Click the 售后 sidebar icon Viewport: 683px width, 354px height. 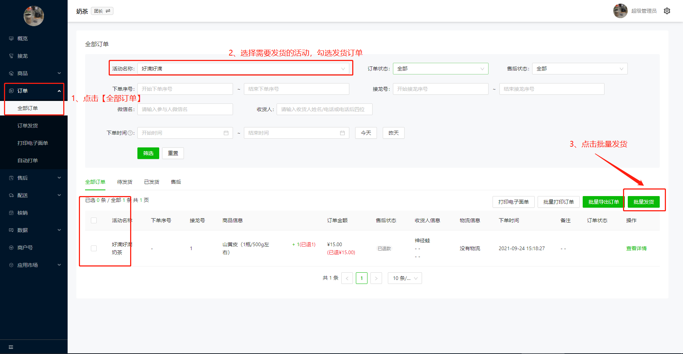[11, 178]
